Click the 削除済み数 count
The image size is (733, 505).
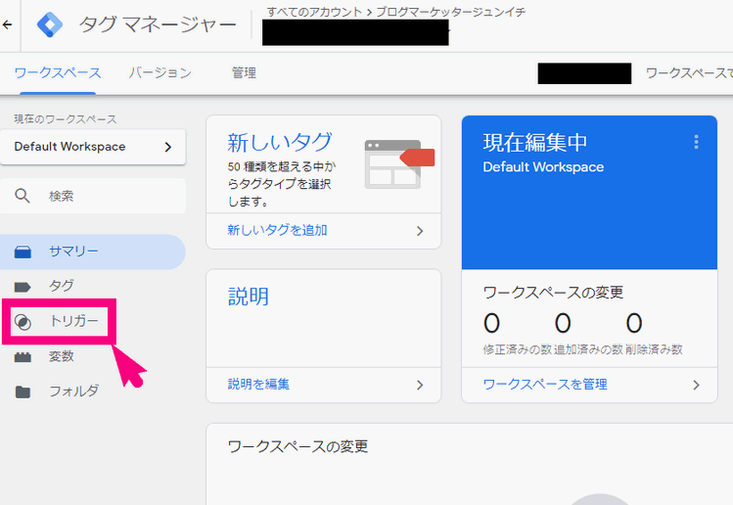pos(634,323)
